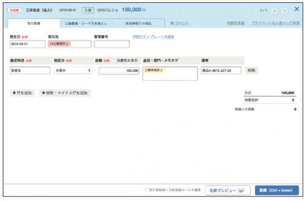Image resolution: width=307 pixels, height=201 pixels.
Task: Switch to 口座振替・カード引き落とし tab
Action: tap(86, 23)
